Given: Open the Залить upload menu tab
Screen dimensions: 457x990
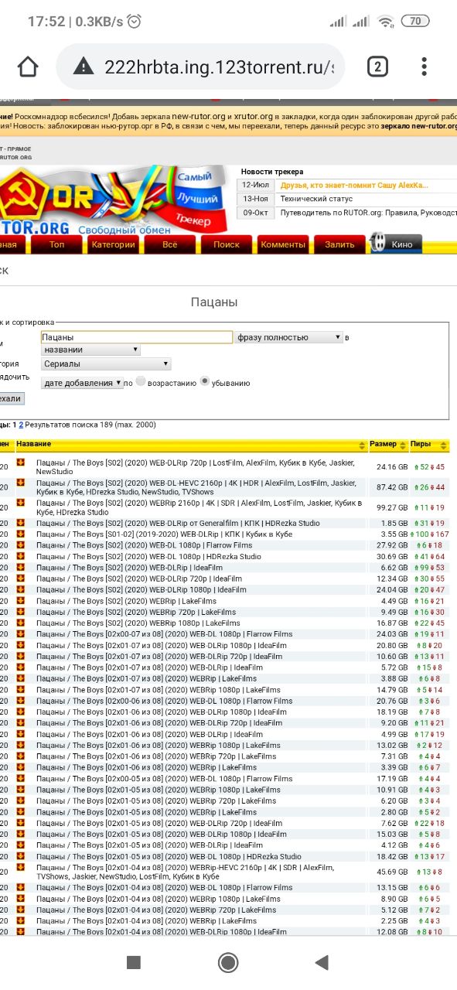Looking at the screenshot, I should click(339, 244).
